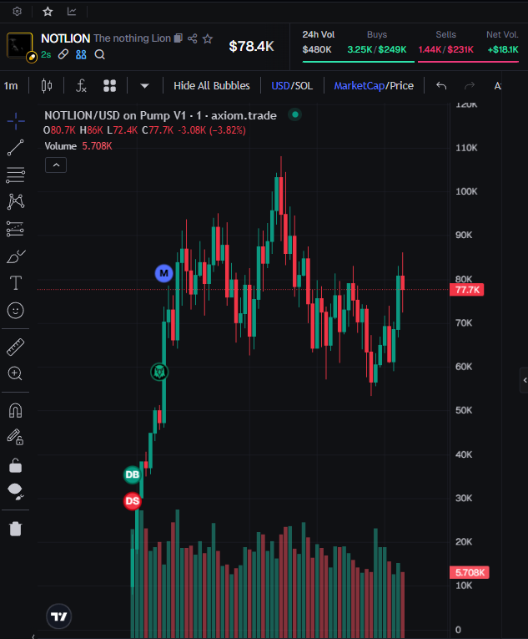Click the DS dev sell bubble
This screenshot has height=639, width=528.
[x=132, y=501]
